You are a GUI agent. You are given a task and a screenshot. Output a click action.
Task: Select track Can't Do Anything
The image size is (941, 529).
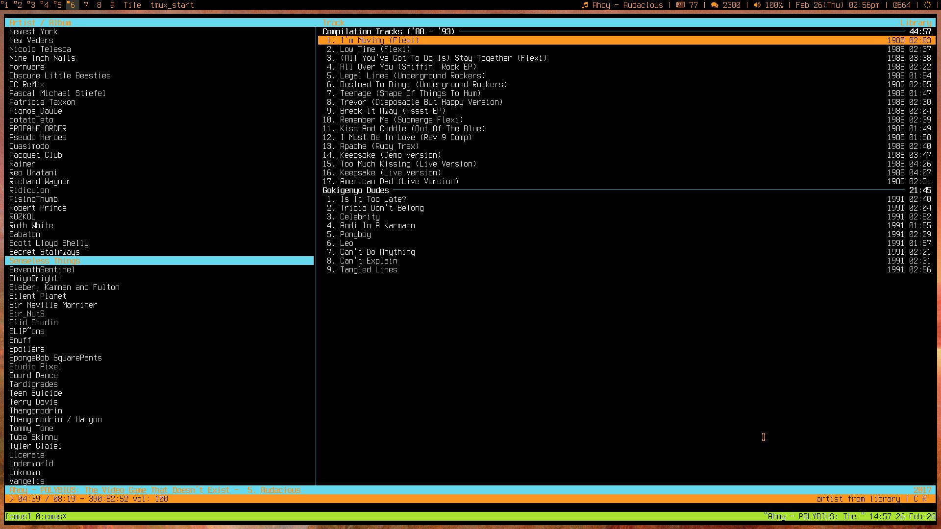coord(627,252)
